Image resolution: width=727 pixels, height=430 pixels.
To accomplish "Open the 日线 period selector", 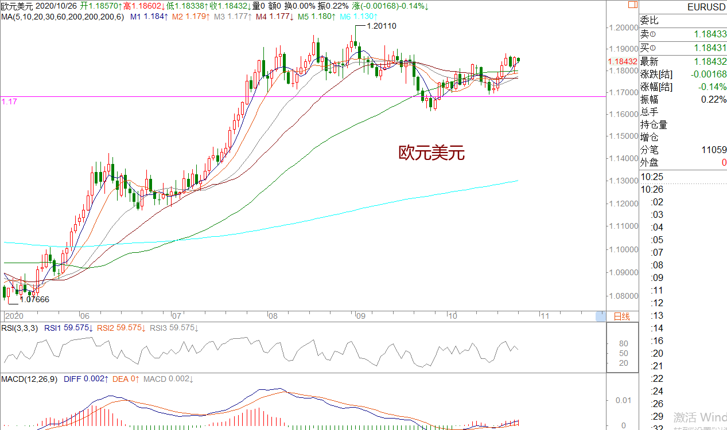I will pos(622,316).
